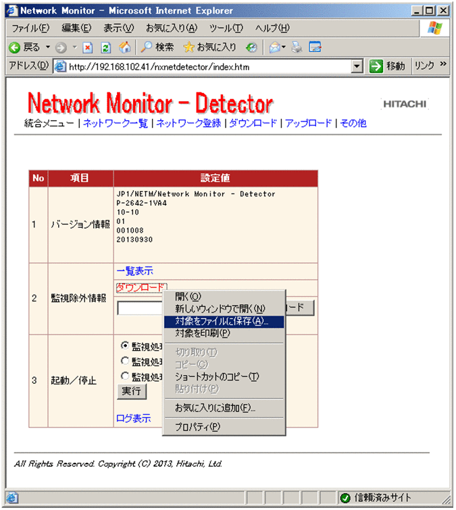This screenshot has width=456, height=510.
Task: Expand the Mail button dropdown arrow
Action: click(284, 47)
